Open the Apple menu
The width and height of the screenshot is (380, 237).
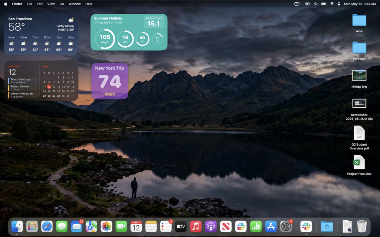[x=6, y=4]
